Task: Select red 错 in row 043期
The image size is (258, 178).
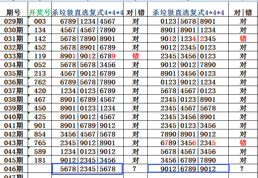Action: (x=243, y=143)
